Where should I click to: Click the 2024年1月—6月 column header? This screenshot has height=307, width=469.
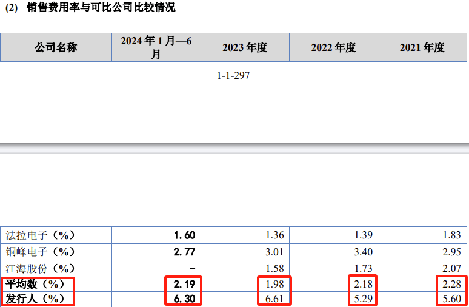(156, 47)
